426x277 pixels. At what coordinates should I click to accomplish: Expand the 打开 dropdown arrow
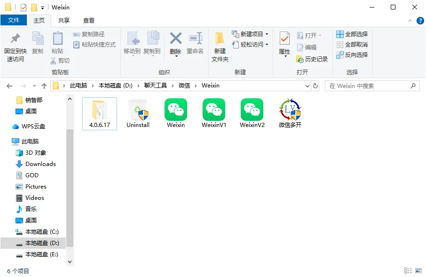320,36
